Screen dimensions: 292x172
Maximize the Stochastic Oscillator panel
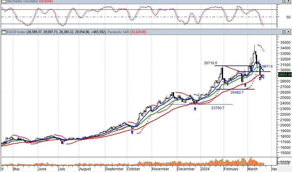[283, 1]
